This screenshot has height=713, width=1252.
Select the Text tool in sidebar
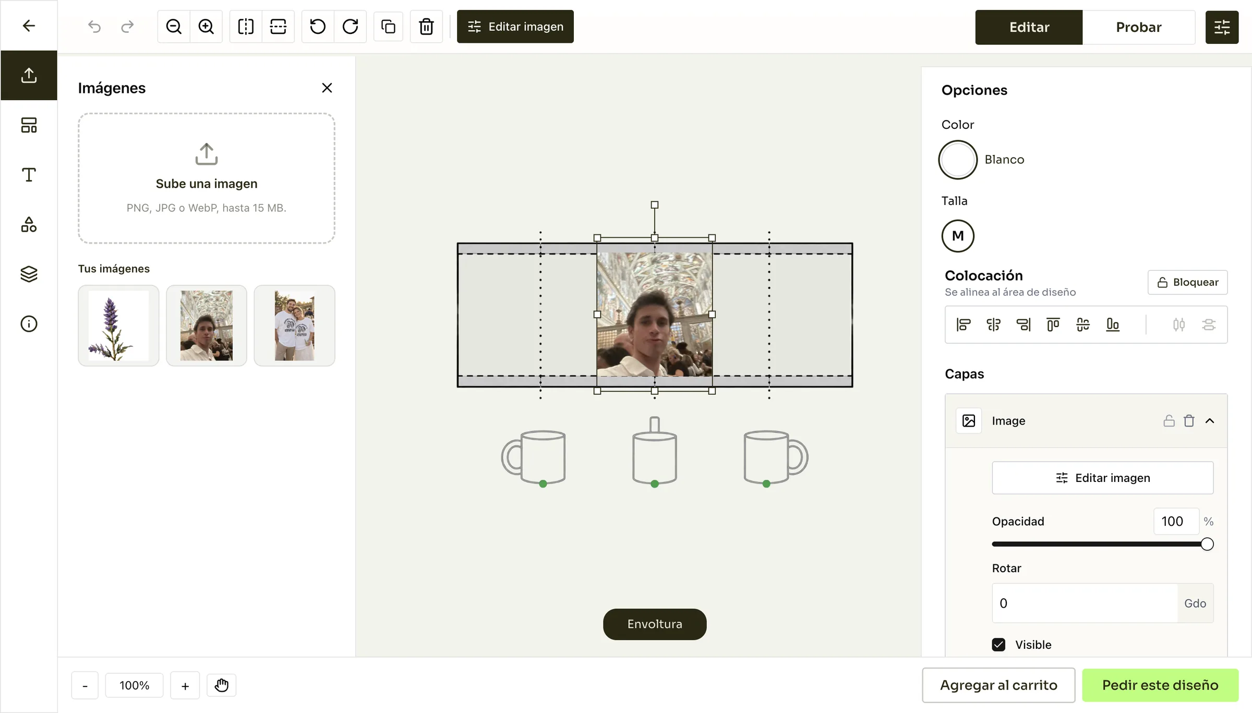click(29, 175)
